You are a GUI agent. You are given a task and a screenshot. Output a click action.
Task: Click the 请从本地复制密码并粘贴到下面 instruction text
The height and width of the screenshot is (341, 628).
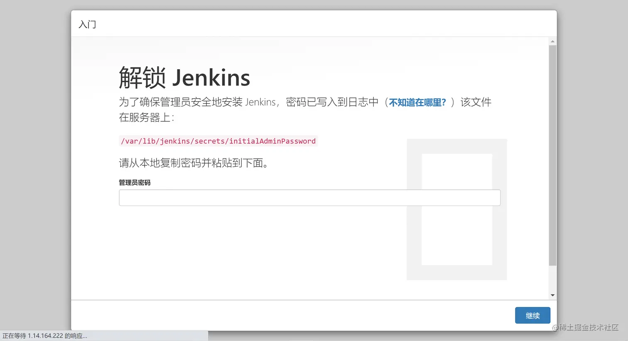pyautogui.click(x=194, y=163)
